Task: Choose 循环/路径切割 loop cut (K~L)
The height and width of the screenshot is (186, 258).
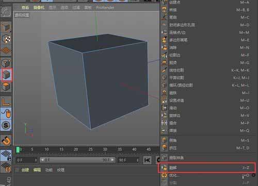Action: 208,86
